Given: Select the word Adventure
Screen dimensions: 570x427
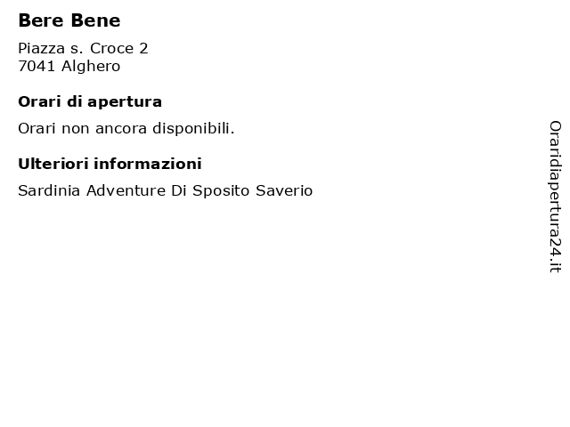Looking at the screenshot, I should (126, 190).
